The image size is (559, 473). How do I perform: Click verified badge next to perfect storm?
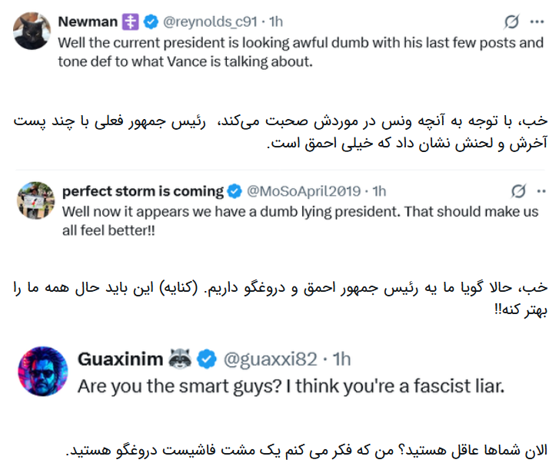[235, 190]
